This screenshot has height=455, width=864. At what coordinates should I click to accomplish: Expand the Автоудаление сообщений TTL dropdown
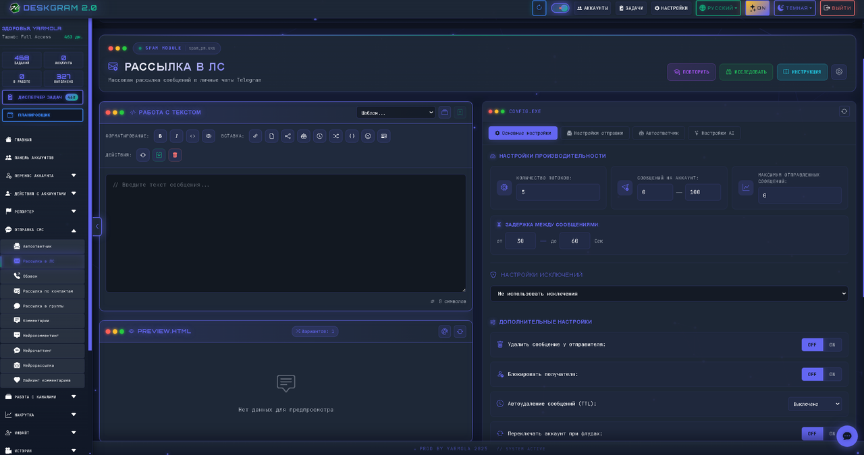pyautogui.click(x=815, y=404)
